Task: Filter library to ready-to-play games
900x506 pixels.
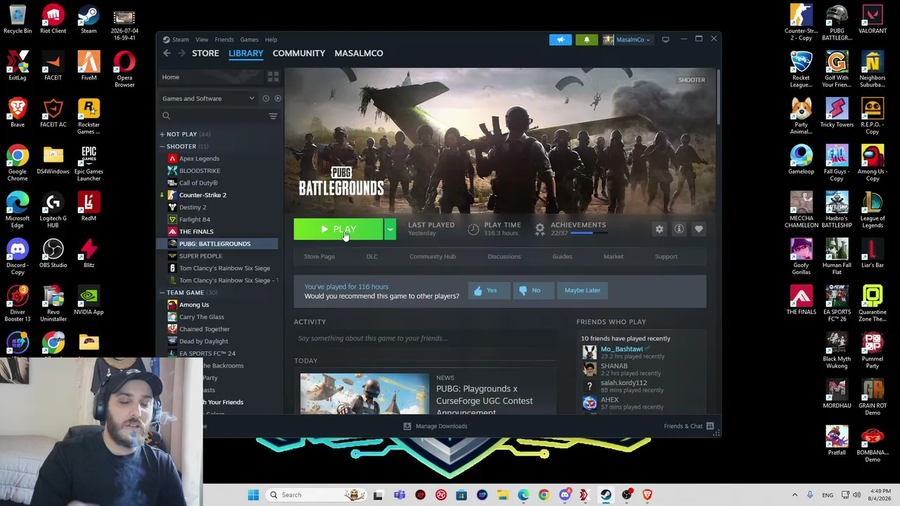Action: pos(278,98)
